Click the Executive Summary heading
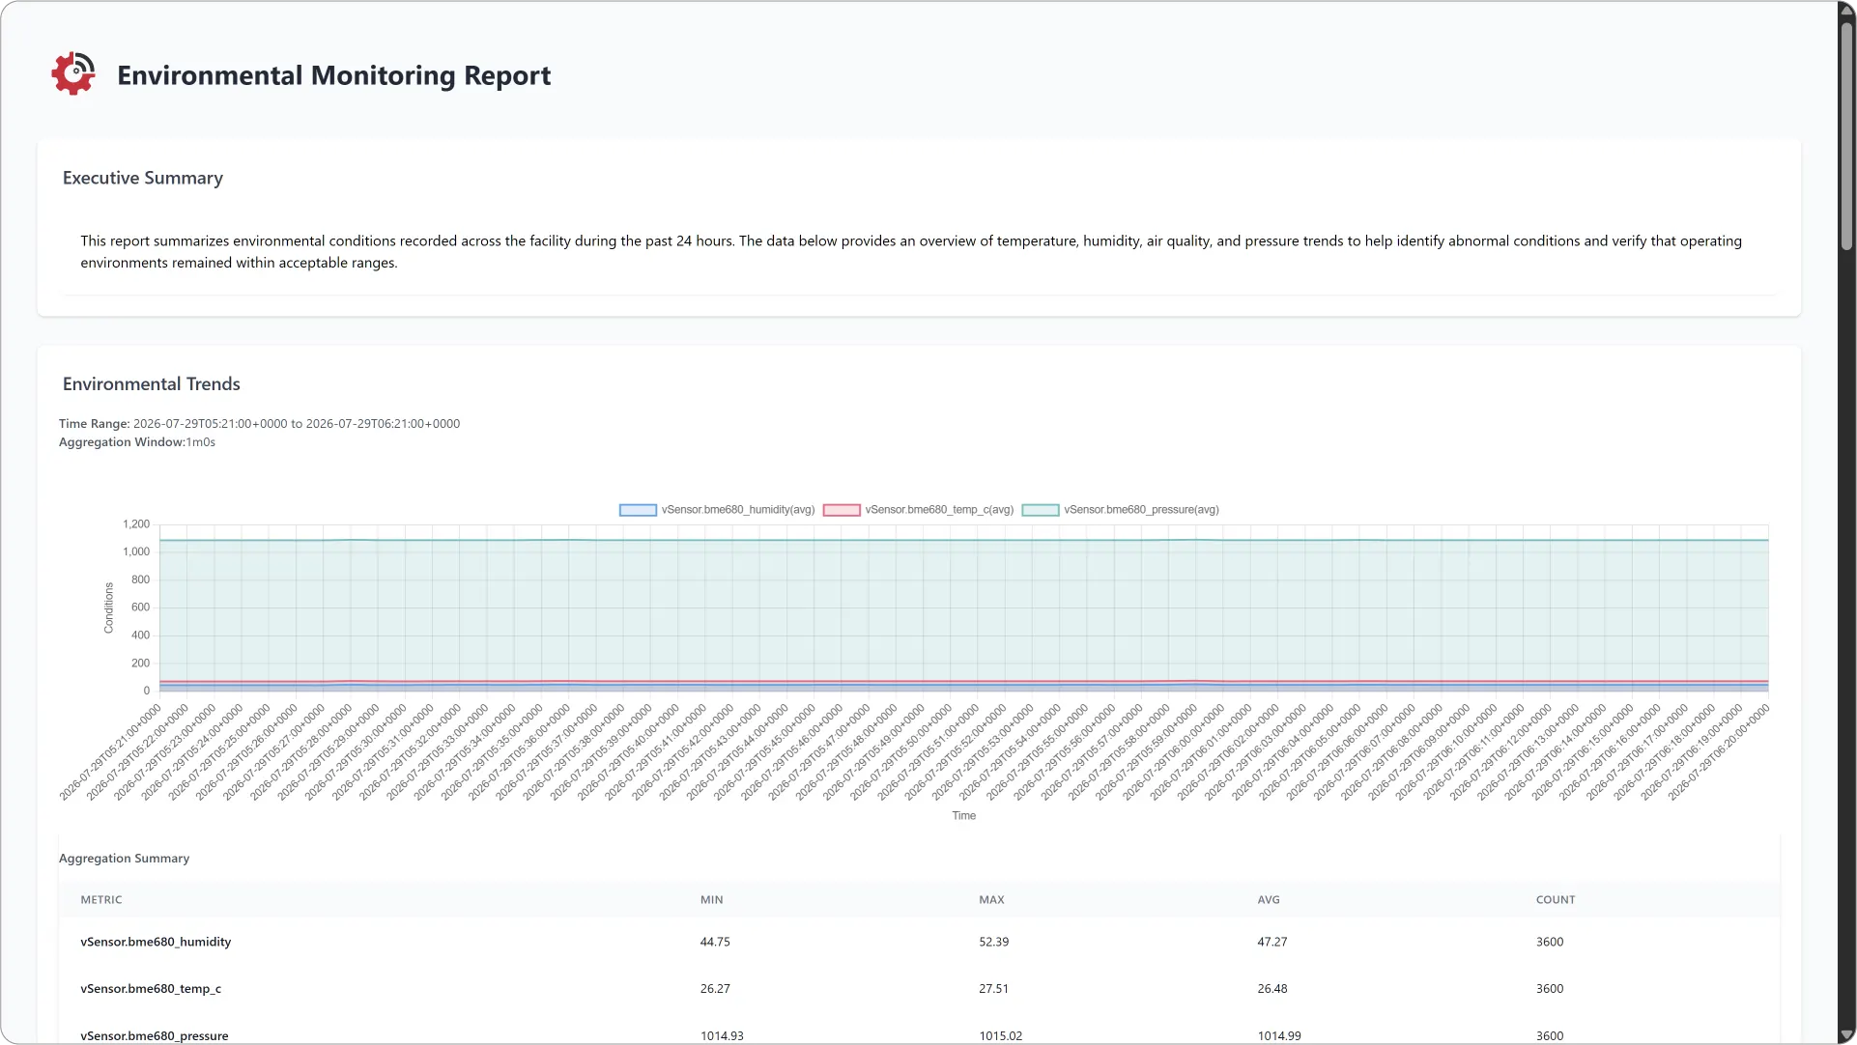 143,178
